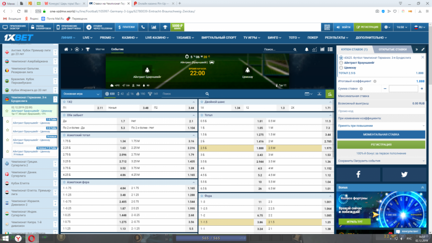Click the Сумма ставки input field
Image resolution: width=432 pixels, height=243 pixels.
403,88
